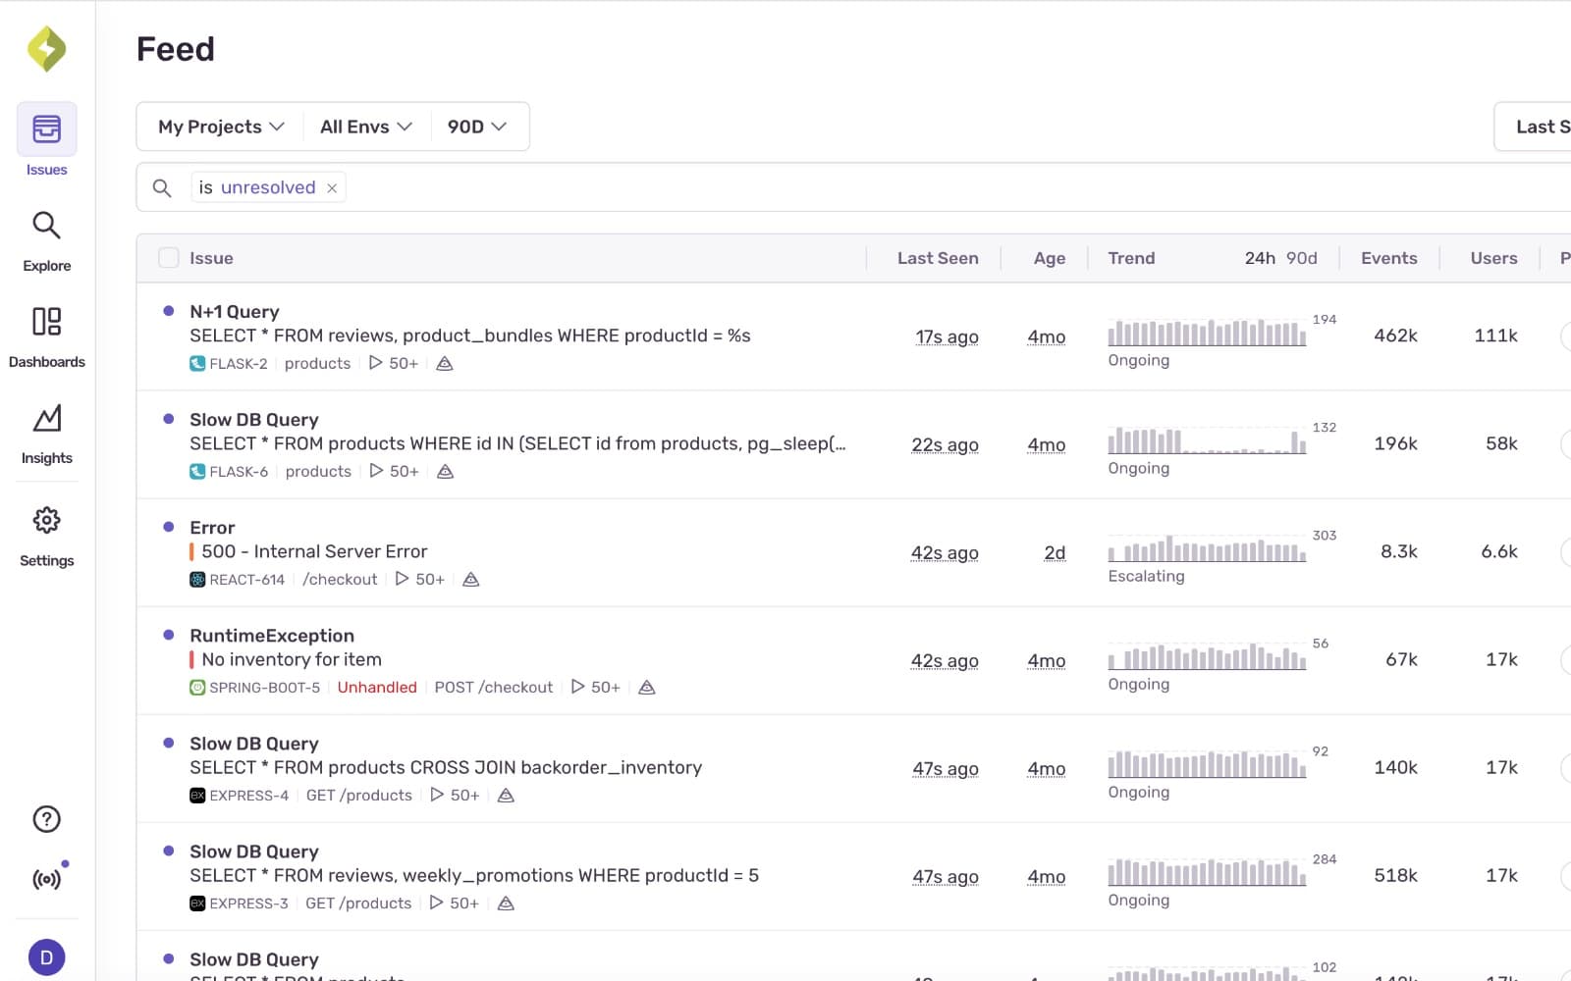This screenshot has width=1571, height=981.
Task: Click 'Escalating' status under REACT-614 trend
Action: [x=1146, y=576]
